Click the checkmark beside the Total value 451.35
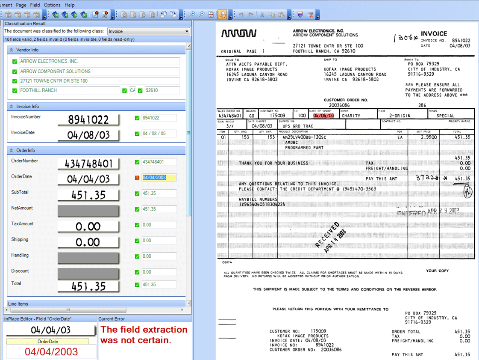The width and height of the screenshot is (479, 360). (137, 285)
